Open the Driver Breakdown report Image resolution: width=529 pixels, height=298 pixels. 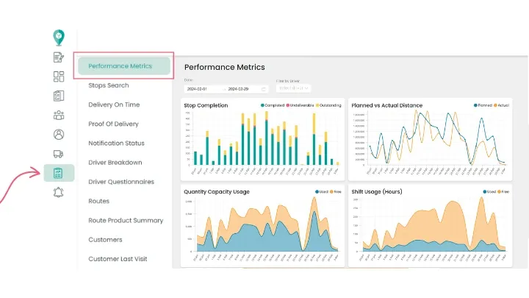point(115,163)
